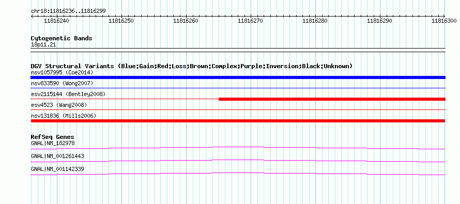The width and height of the screenshot is (460, 204).
Task: Open gene GNAL|NM_001142339 label
Action: click(x=57, y=169)
